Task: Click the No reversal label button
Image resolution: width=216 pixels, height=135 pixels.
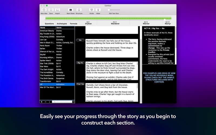Action: click(80, 40)
